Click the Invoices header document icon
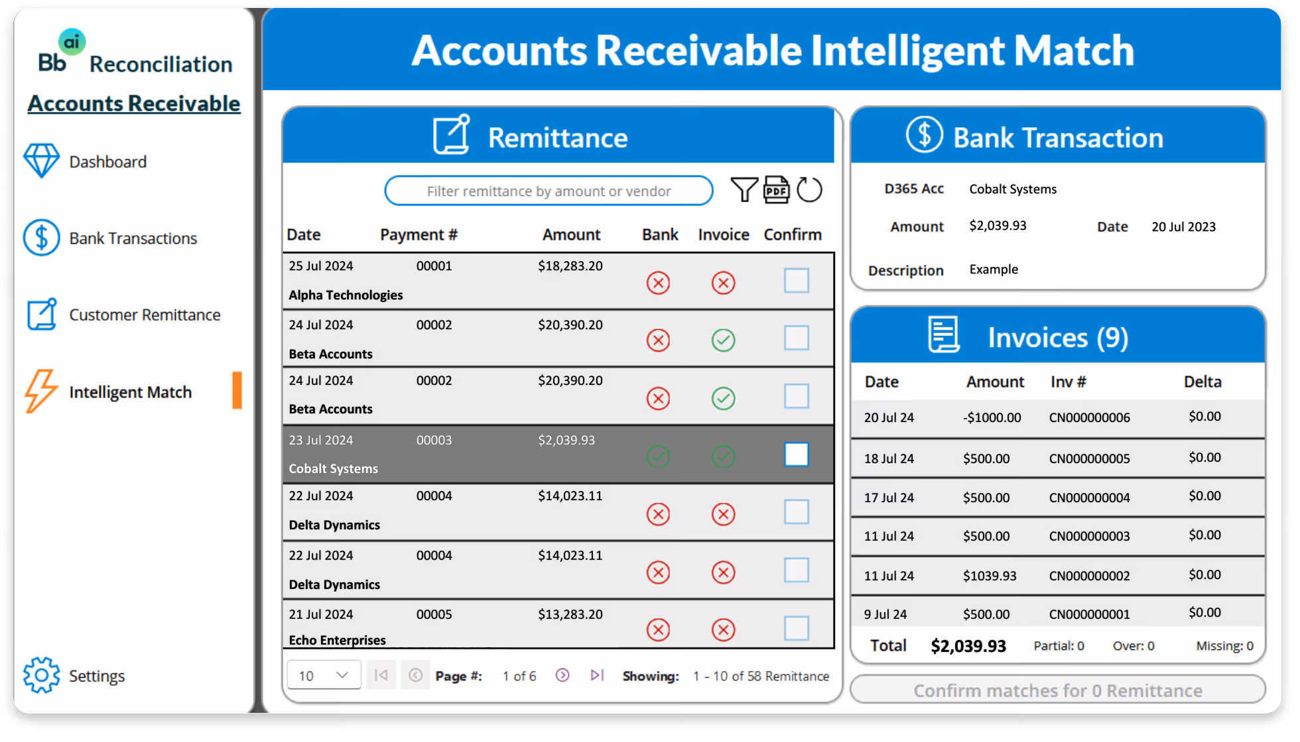 [943, 335]
